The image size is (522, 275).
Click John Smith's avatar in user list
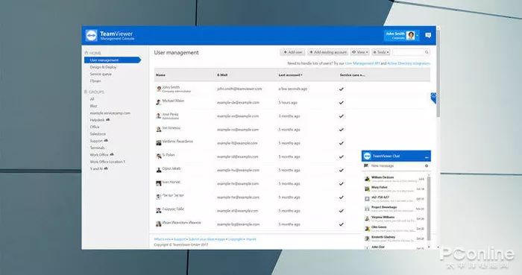click(159, 89)
